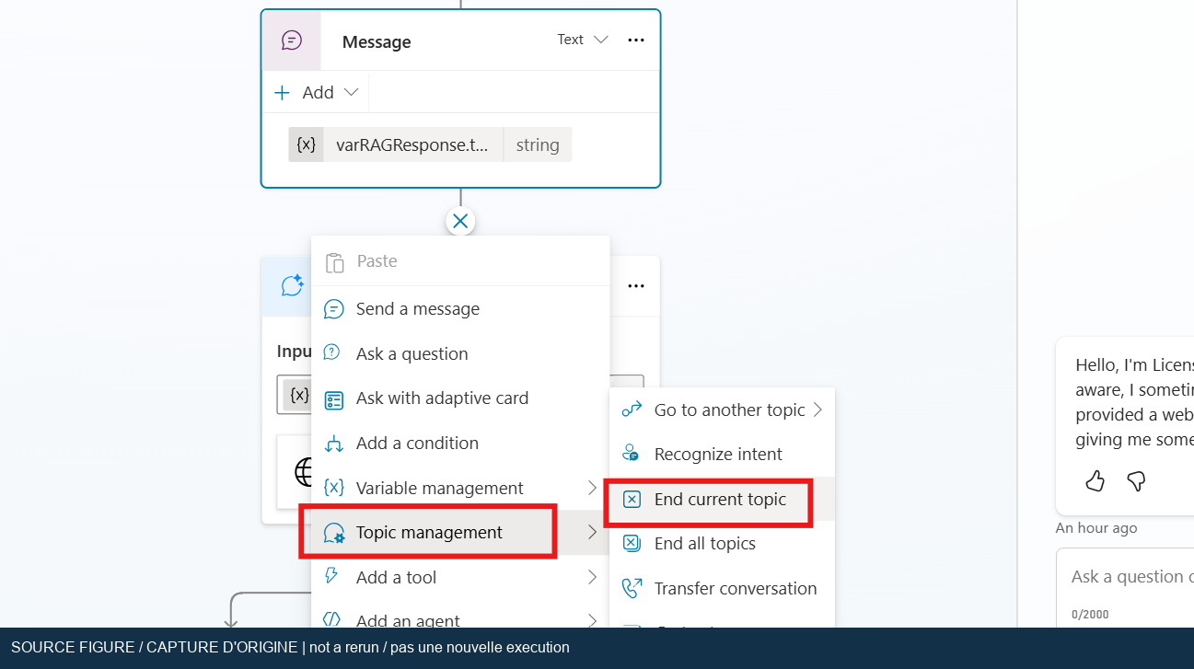Click the globe icon in lower node
Image resolution: width=1194 pixels, height=669 pixels.
303,472
